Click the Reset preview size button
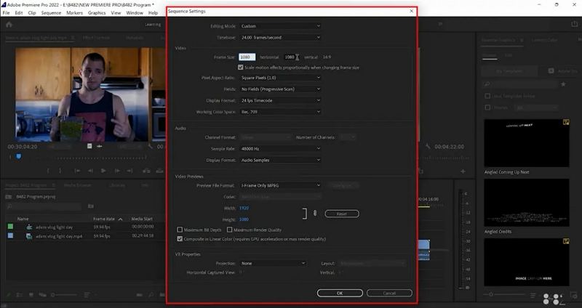This screenshot has width=582, height=308. [342, 214]
